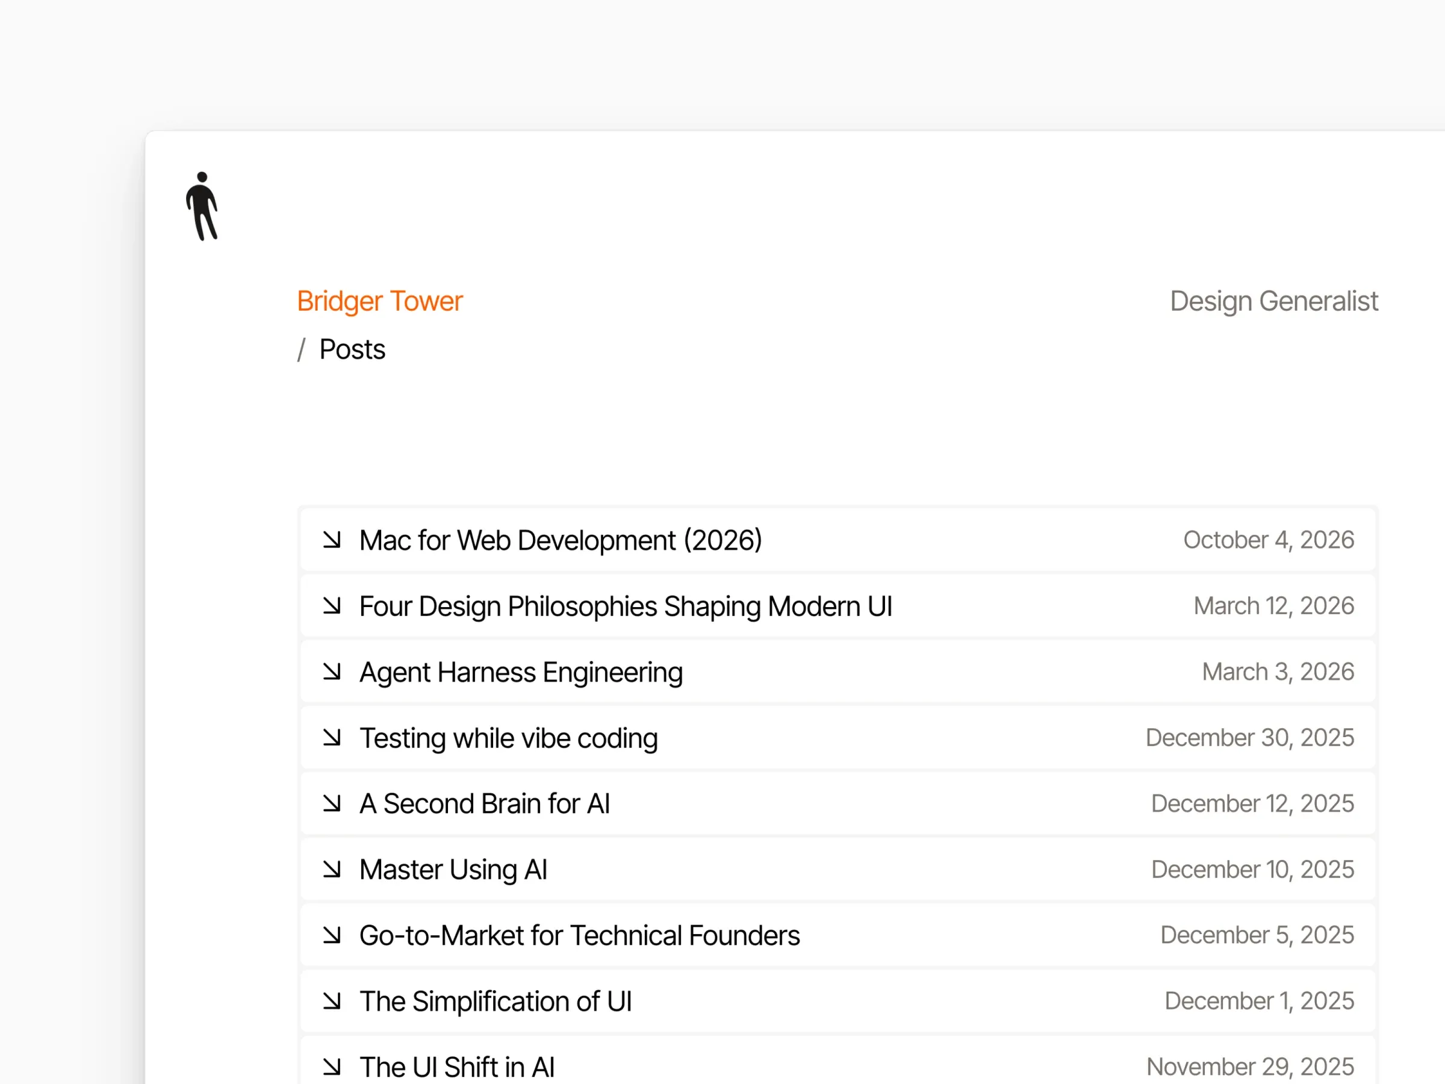1445x1084 pixels.
Task: Click arrow icon beside Testing while vibe coding
Action: (332, 738)
